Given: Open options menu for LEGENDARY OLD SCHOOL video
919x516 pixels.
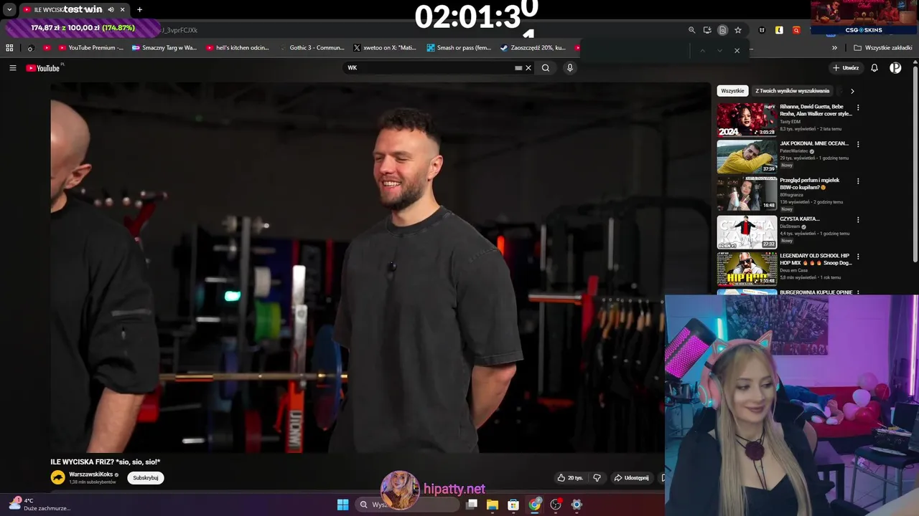Looking at the screenshot, I should click(x=858, y=257).
